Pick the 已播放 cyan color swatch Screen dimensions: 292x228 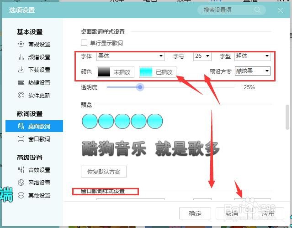146,72
